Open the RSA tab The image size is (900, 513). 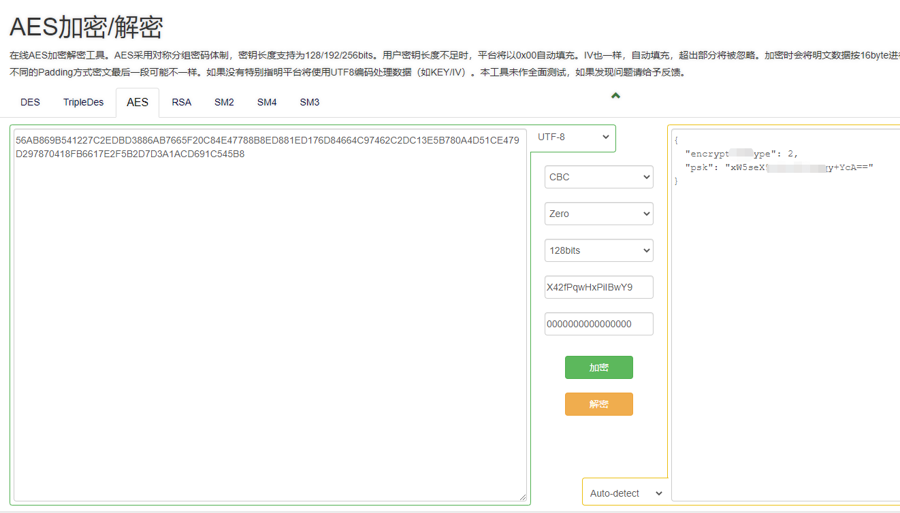[182, 103]
